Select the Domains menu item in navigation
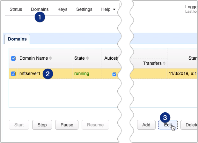198x143 pixels. (x=40, y=9)
